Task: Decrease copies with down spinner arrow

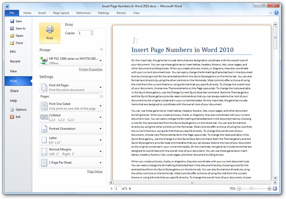Action: pos(92,34)
